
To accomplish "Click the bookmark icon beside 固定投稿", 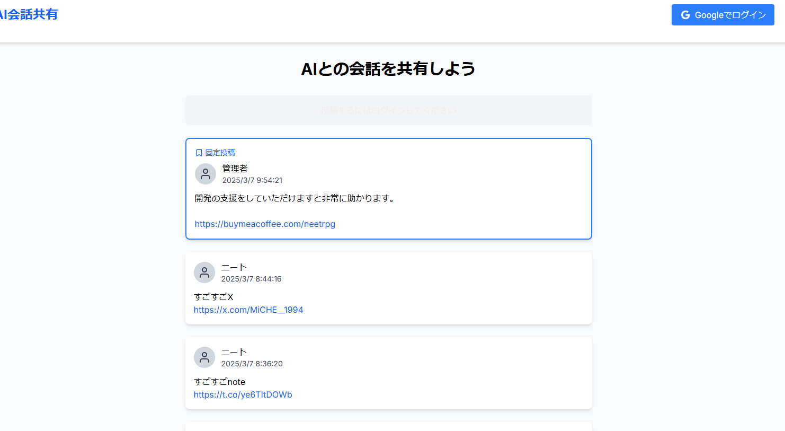I will coord(199,153).
